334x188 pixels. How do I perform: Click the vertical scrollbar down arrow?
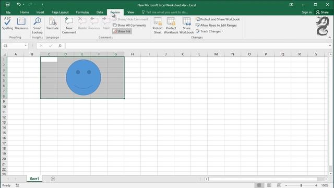click(330, 173)
